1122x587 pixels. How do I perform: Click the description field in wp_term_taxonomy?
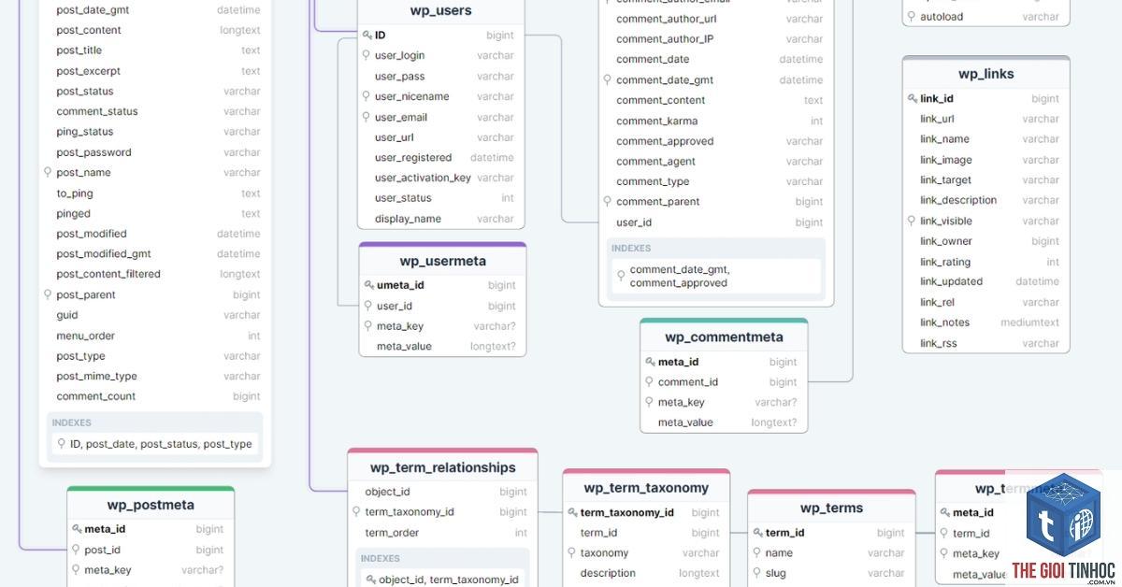[x=646, y=573]
